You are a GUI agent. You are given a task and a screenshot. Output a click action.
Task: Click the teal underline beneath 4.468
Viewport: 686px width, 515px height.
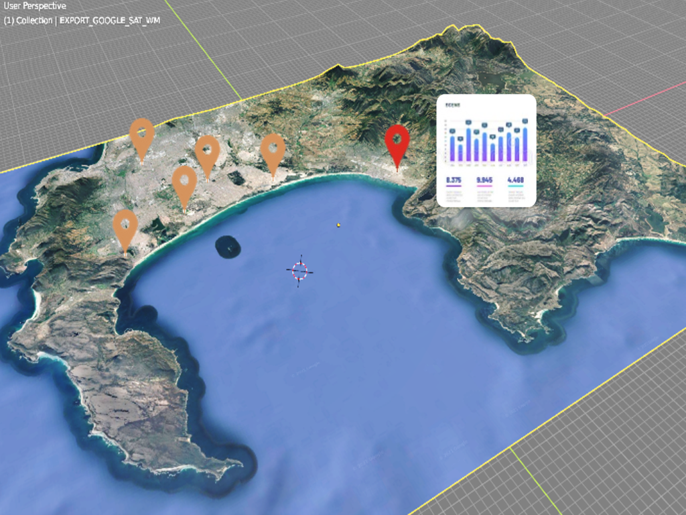click(515, 186)
